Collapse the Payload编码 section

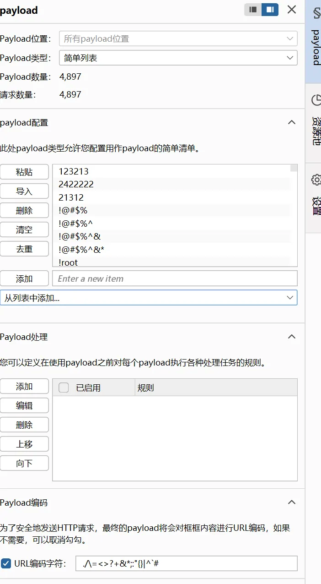point(291,502)
